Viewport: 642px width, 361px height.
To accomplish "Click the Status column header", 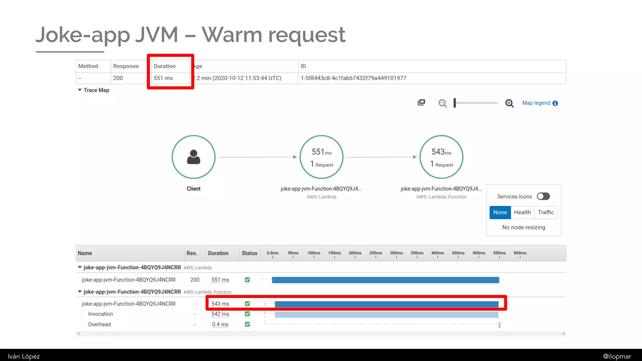I will 250,253.
